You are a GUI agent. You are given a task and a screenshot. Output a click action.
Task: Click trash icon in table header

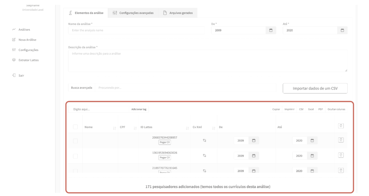[x=341, y=126]
